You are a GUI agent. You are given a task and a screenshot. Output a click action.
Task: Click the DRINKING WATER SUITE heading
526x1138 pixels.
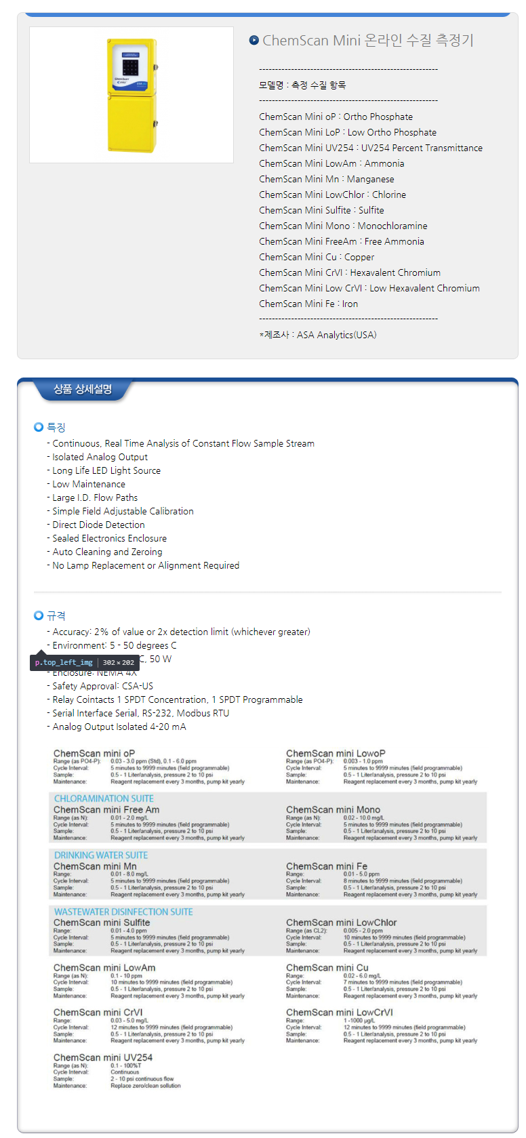pyautogui.click(x=101, y=855)
